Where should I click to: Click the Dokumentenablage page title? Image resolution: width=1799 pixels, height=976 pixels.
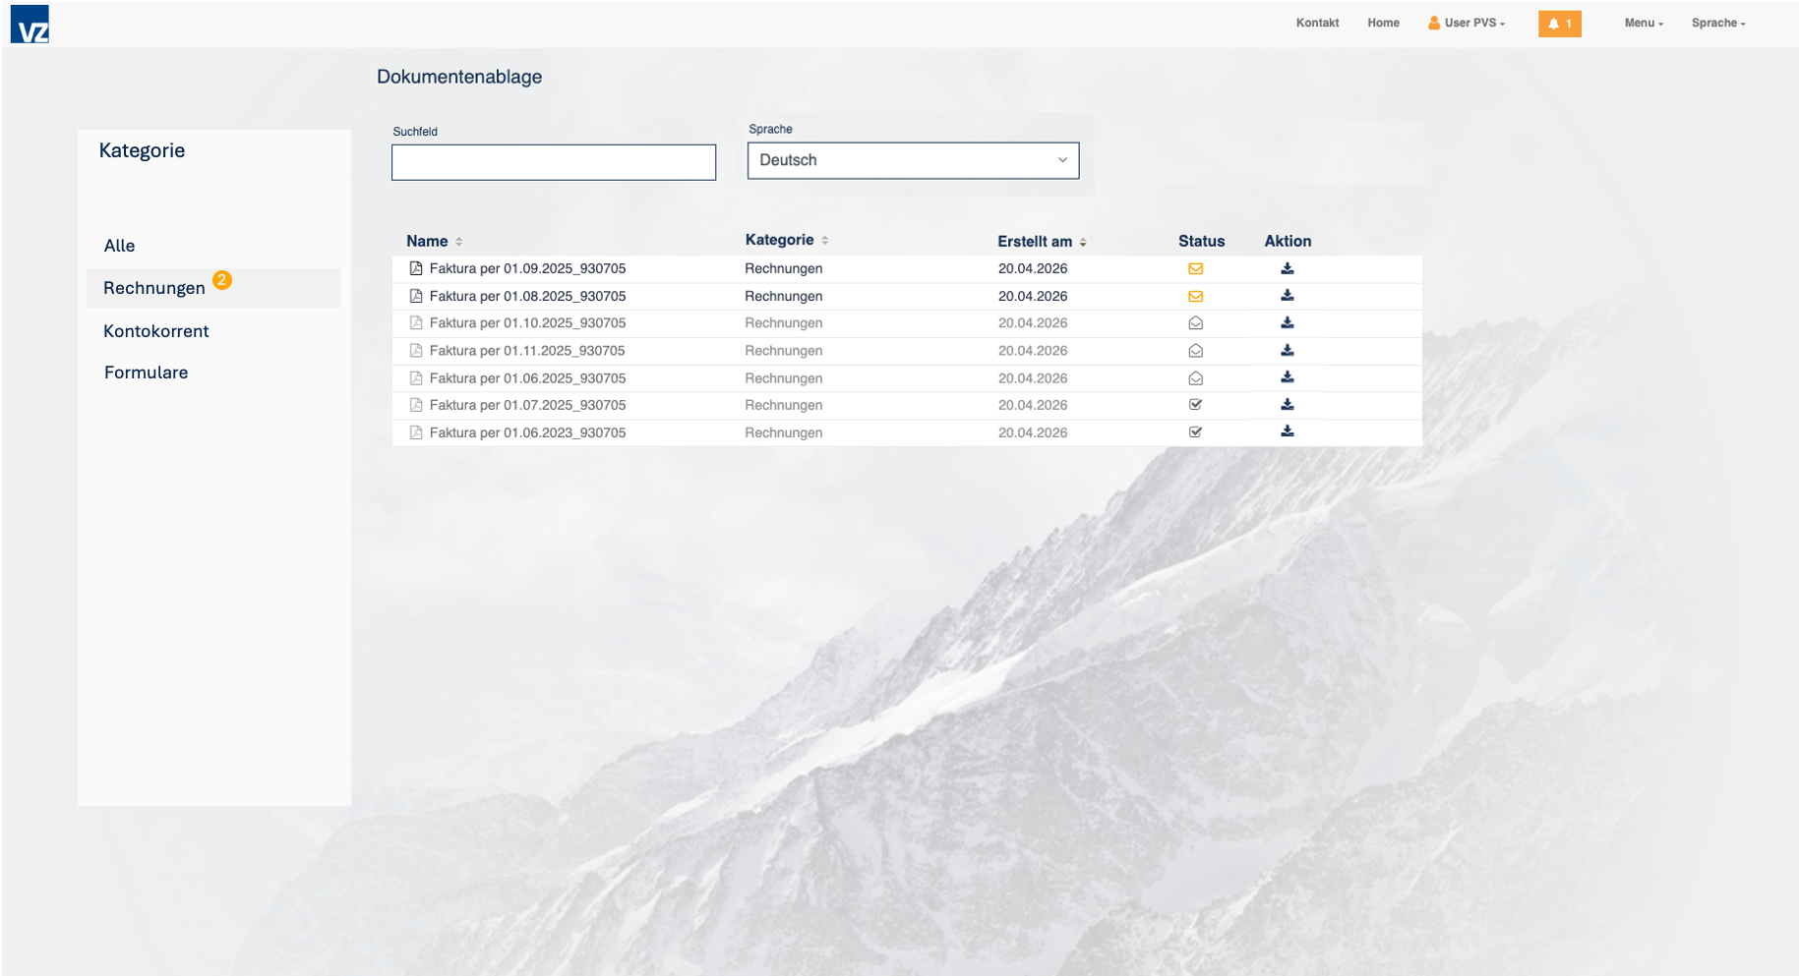point(459,77)
